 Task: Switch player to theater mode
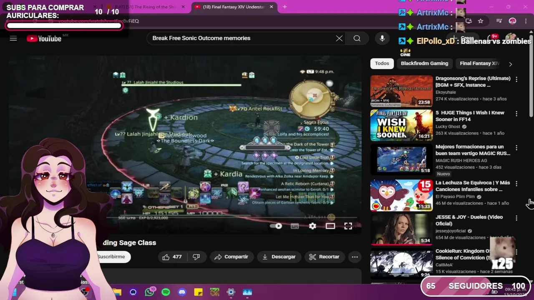(330, 226)
